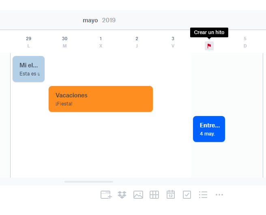Select the light blue Mi el... event
The image size is (266, 215).
28,69
